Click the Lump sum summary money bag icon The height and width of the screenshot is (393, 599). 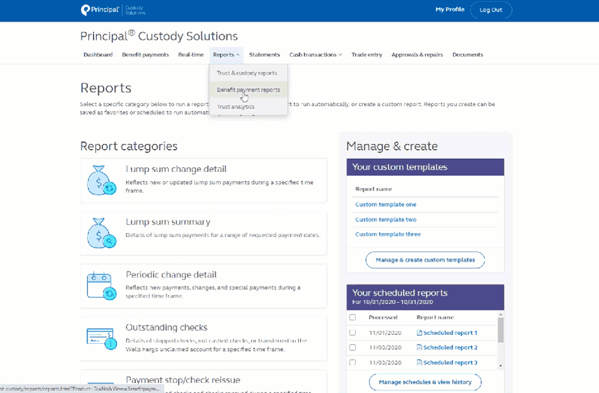pyautogui.click(x=100, y=232)
